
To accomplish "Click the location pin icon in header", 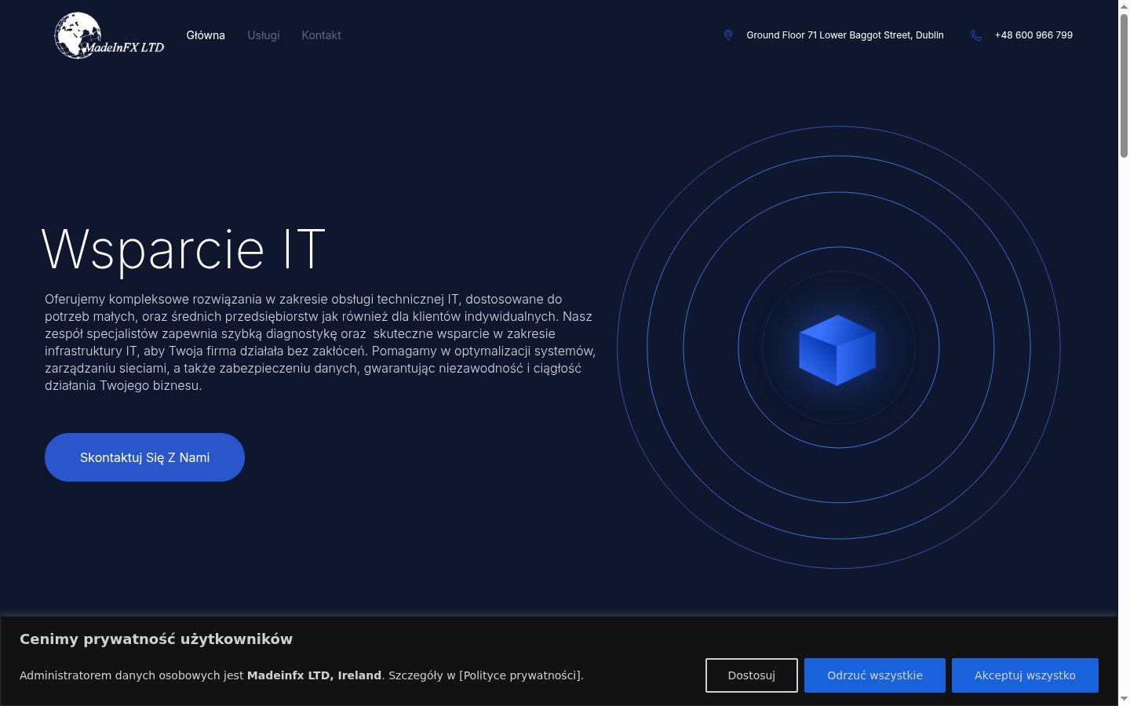I will coord(728,35).
